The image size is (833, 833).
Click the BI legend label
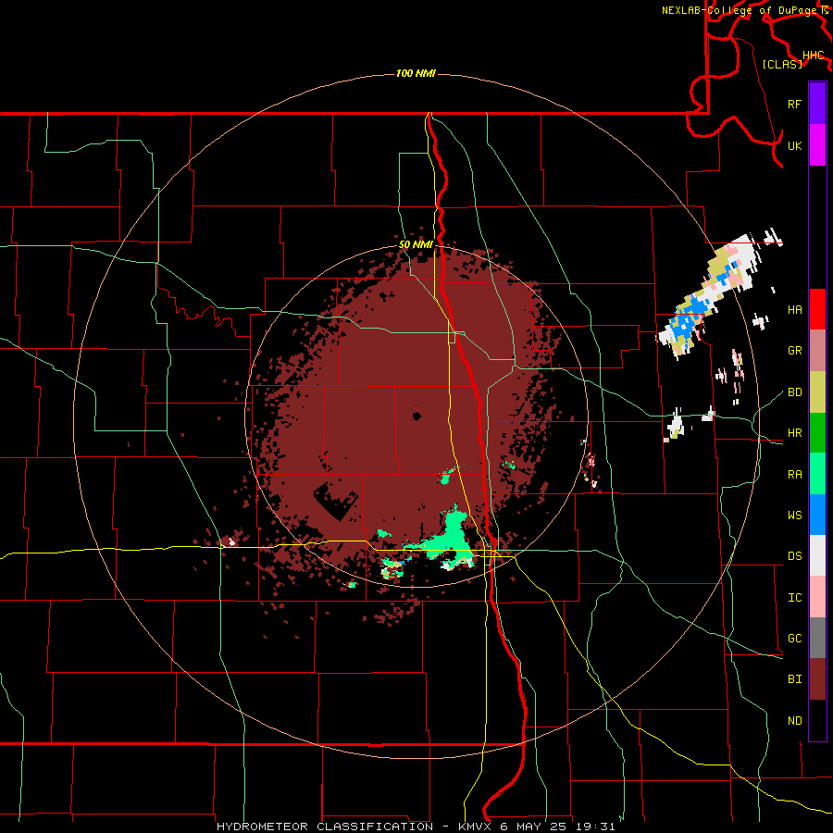(x=795, y=679)
